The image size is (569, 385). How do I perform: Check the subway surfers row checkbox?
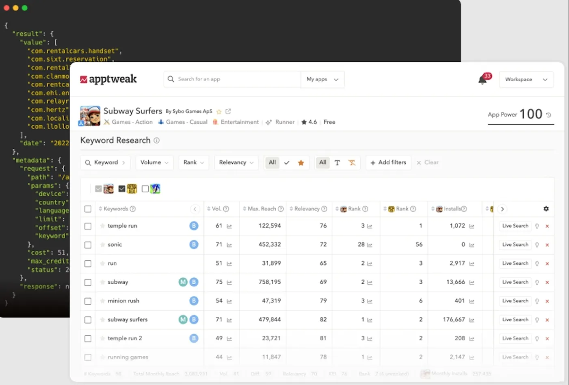pyautogui.click(x=88, y=320)
